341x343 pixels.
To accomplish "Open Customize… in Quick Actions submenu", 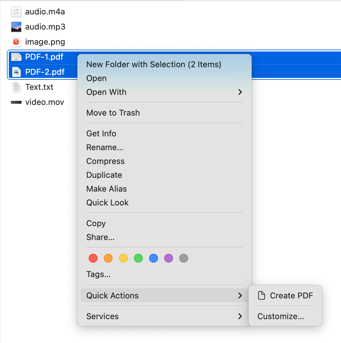I will (x=281, y=316).
